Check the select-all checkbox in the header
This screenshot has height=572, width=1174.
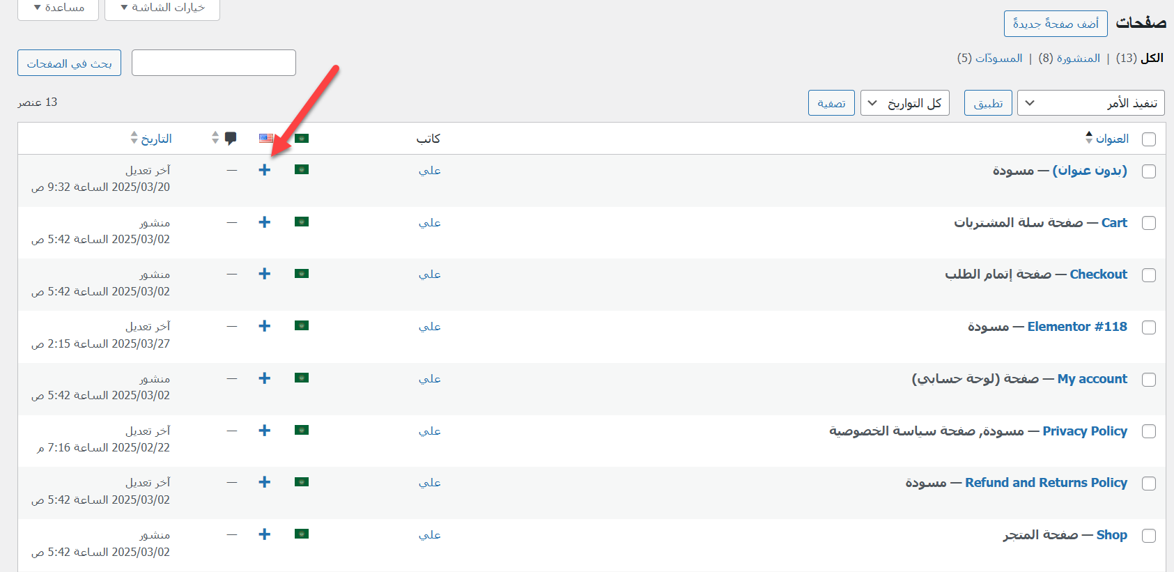tap(1149, 139)
